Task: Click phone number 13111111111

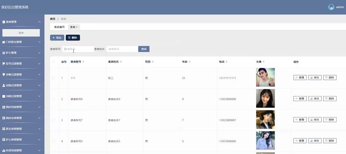Action: tap(227, 78)
